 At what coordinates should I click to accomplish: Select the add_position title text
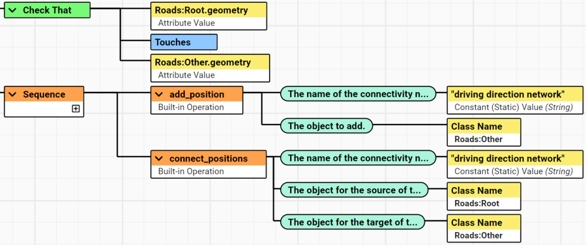click(x=196, y=95)
